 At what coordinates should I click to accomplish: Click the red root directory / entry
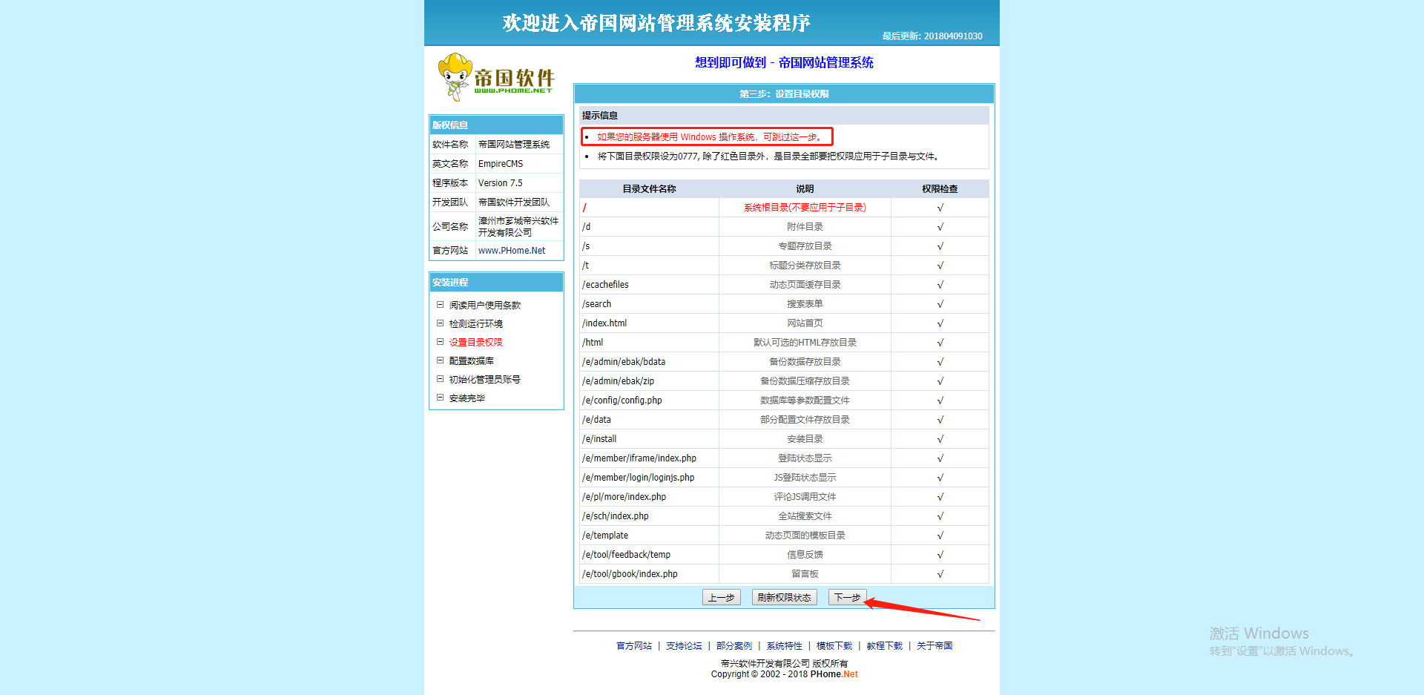584,208
